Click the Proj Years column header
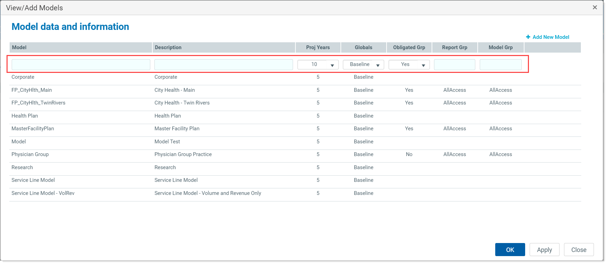The image size is (607, 264). [318, 47]
